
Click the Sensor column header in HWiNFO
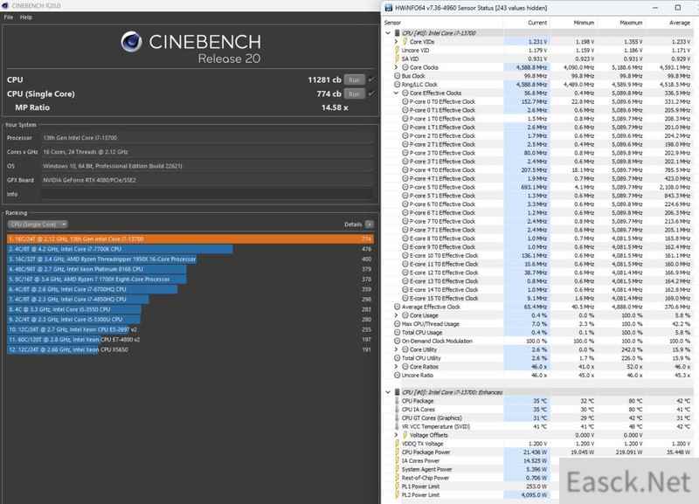pos(392,23)
